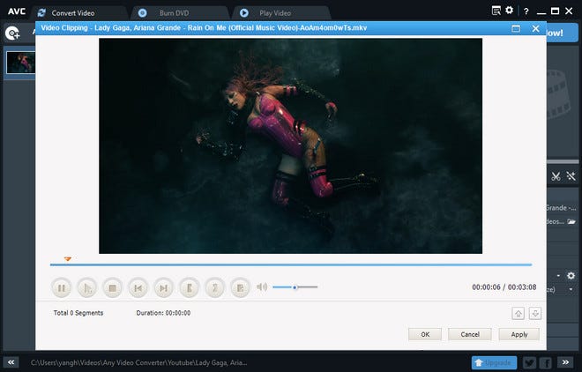The height and width of the screenshot is (372, 582).
Task: Confirm clipping with the OK button
Action: [425, 335]
